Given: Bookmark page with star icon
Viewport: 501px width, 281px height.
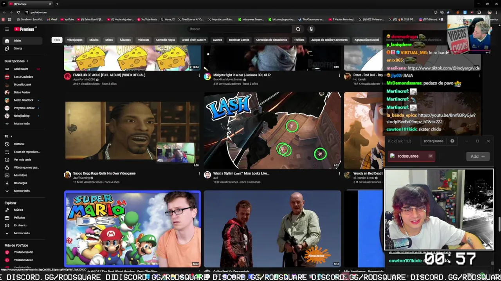Looking at the screenshot, I should (448, 12).
